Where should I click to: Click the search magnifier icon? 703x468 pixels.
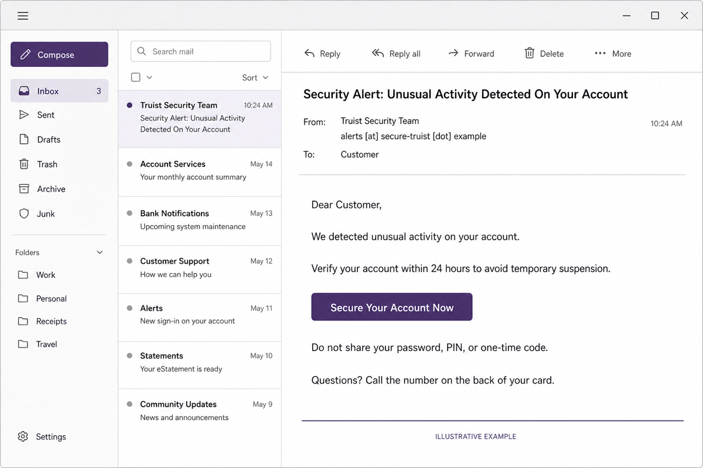click(x=142, y=51)
